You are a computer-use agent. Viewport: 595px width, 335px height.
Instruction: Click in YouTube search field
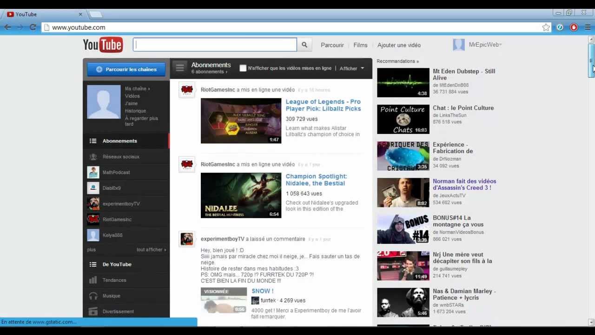pyautogui.click(x=215, y=45)
